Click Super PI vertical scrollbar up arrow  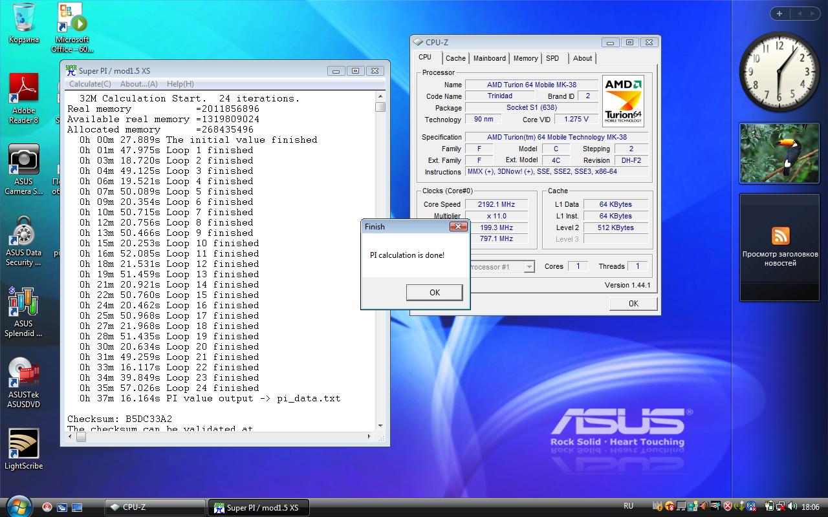[x=380, y=97]
